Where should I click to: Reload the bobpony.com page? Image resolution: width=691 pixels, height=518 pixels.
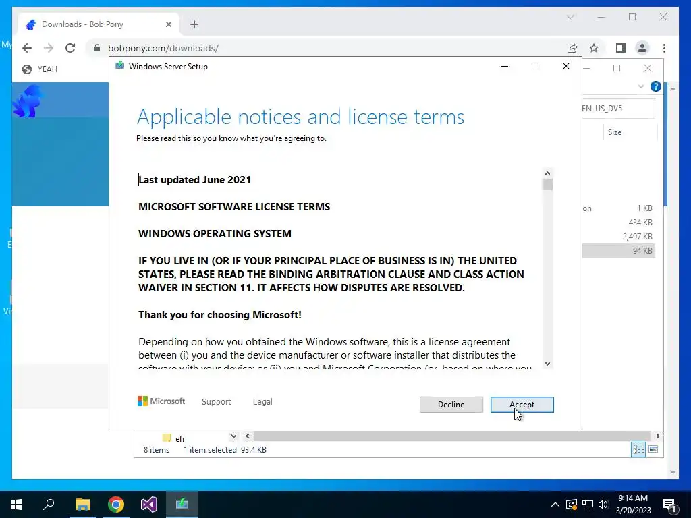[x=70, y=48]
